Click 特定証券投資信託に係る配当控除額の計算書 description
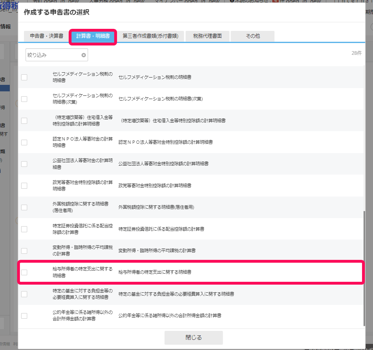373x350 pixels. pos(161,229)
